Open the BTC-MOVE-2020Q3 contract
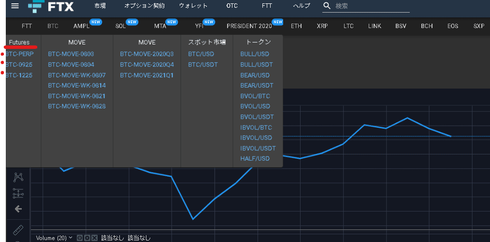Viewport: 490px width, 242px height. (147, 54)
